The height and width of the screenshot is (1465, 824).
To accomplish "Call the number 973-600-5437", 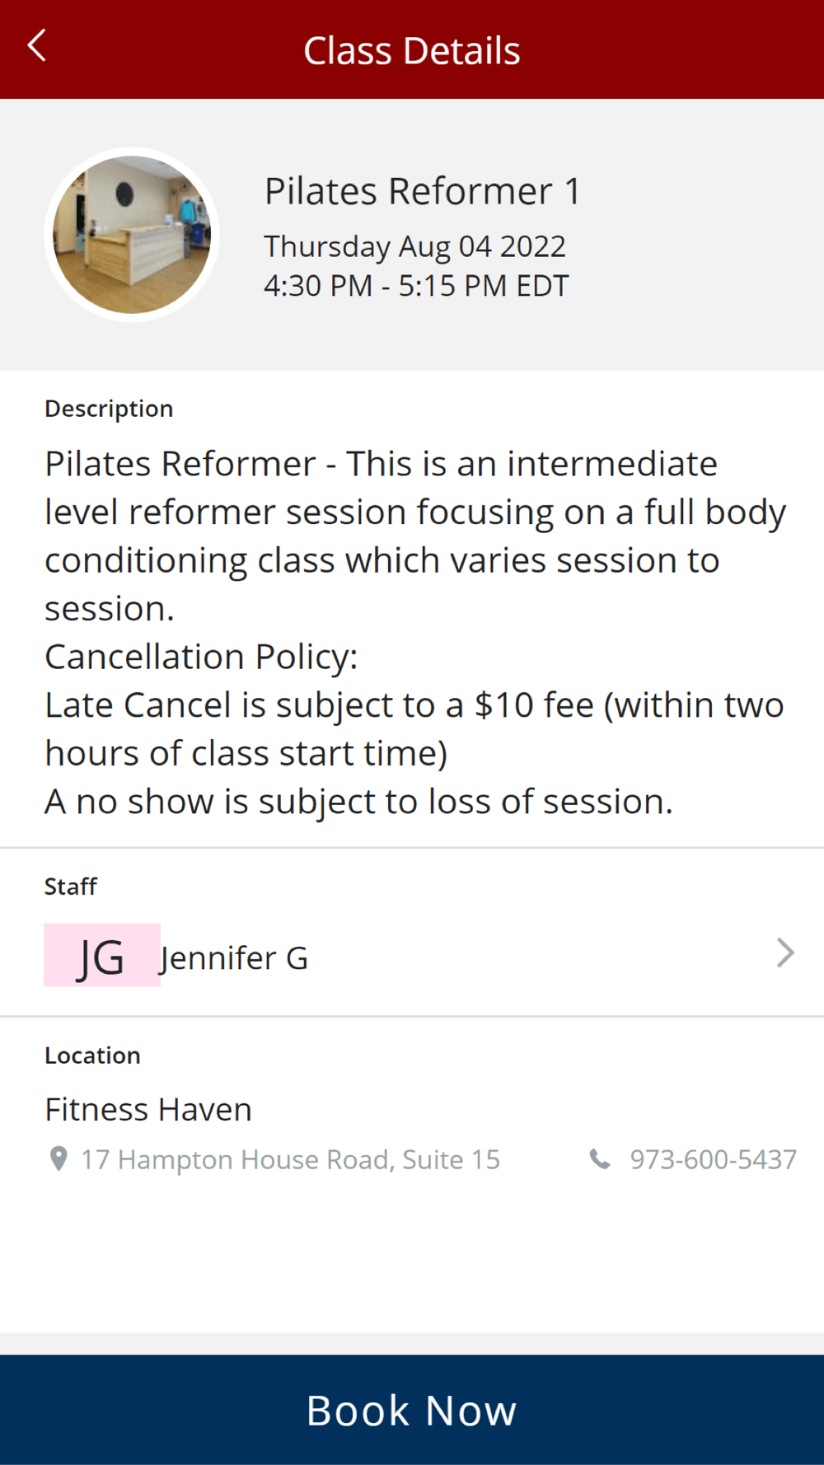I will 713,1159.
